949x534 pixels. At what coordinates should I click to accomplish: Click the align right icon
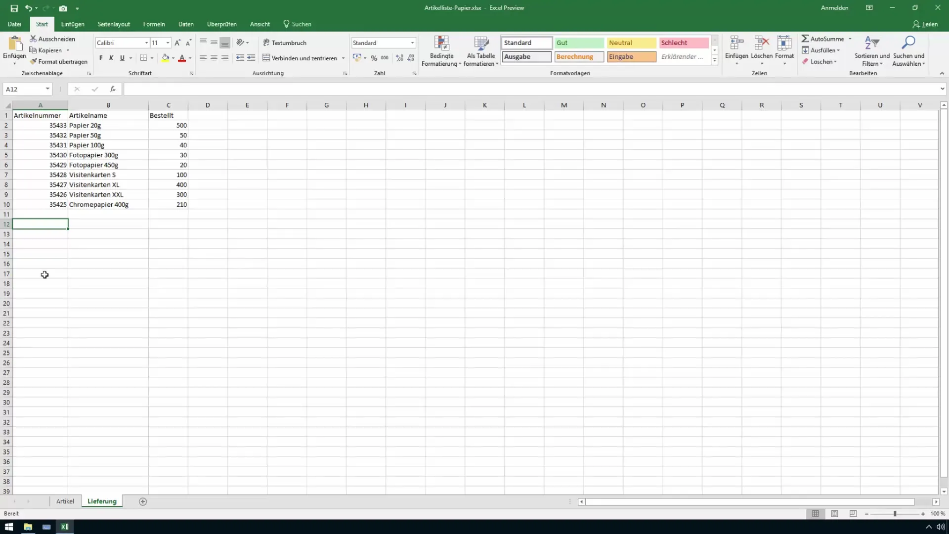coord(225,58)
